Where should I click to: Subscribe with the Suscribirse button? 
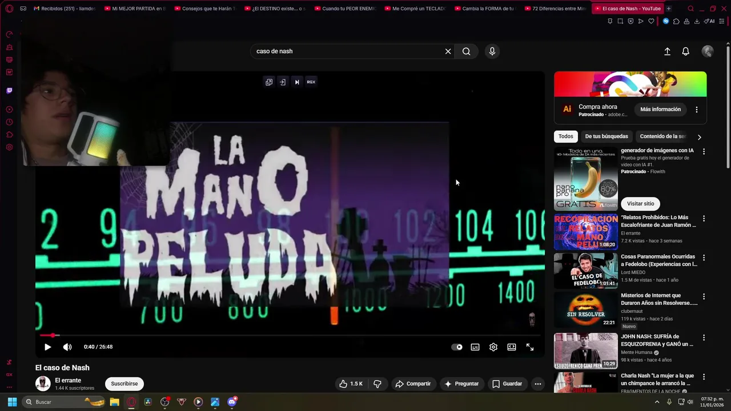[124, 384]
